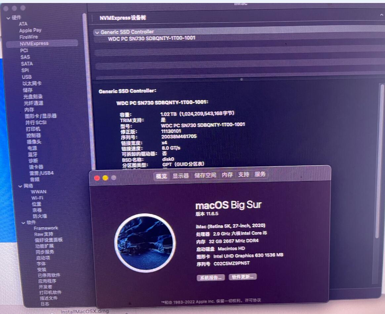This screenshot has height=314, width=385.
Task: Switch to 显示器 tab
Action: coord(181,176)
